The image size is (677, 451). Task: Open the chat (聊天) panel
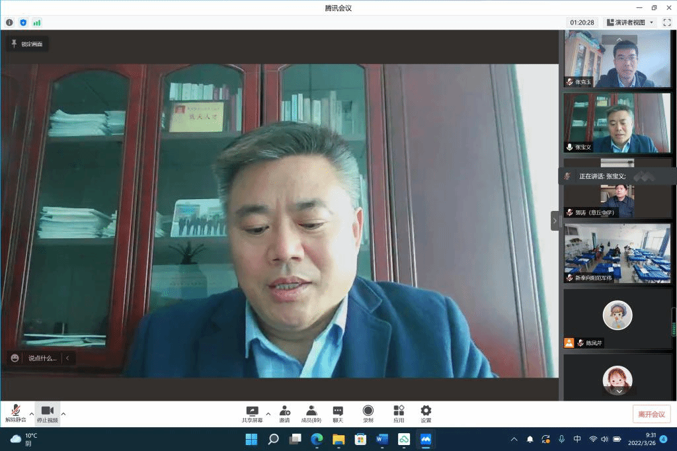coord(338,414)
